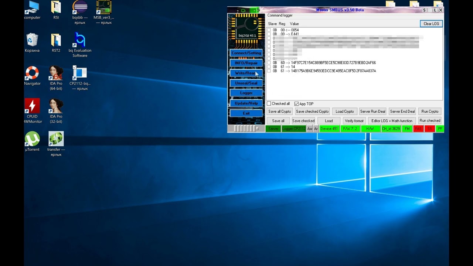This screenshot has width=473, height=266.
Task: Uncheck the App TOP checkbox
Action: click(296, 104)
